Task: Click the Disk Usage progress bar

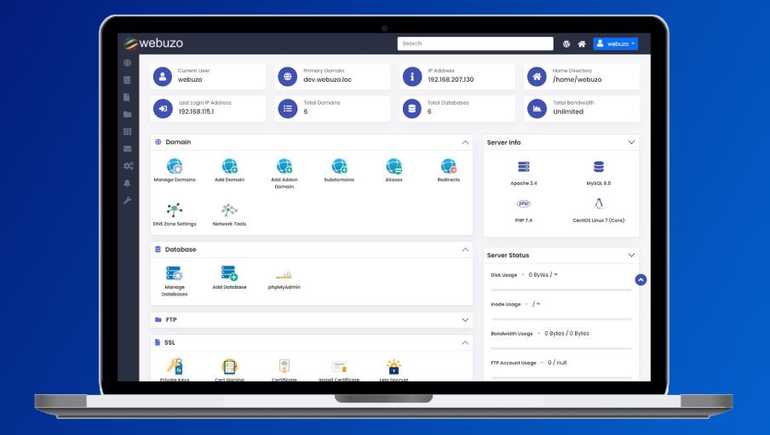Action: (x=560, y=289)
